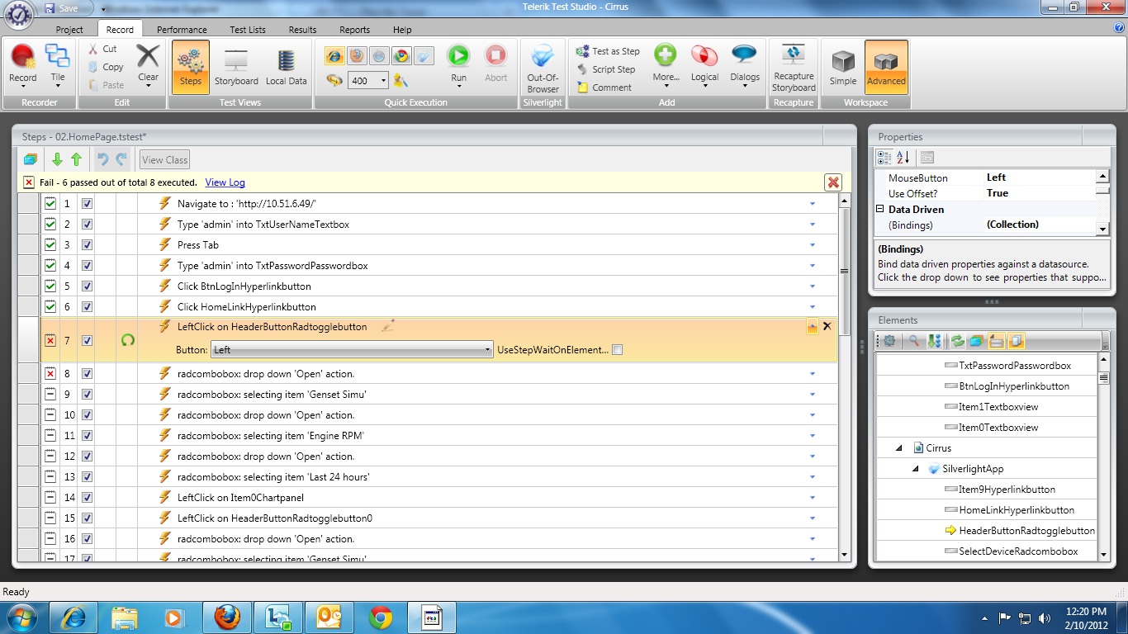The width and height of the screenshot is (1128, 634).
Task: Redo change in Steps toolbar
Action: pos(121,159)
